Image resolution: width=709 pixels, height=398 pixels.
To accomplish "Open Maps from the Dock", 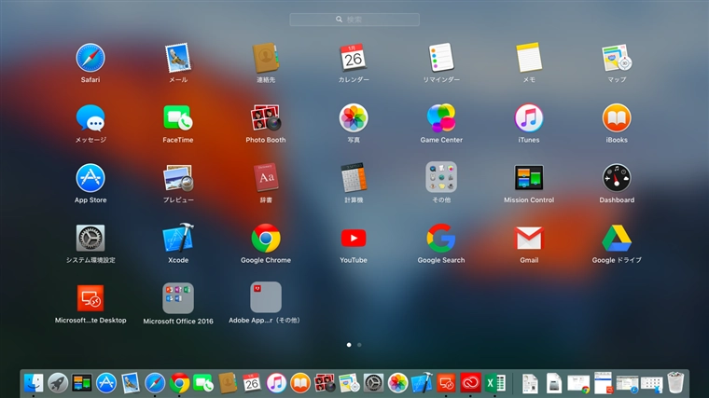I will click(349, 383).
